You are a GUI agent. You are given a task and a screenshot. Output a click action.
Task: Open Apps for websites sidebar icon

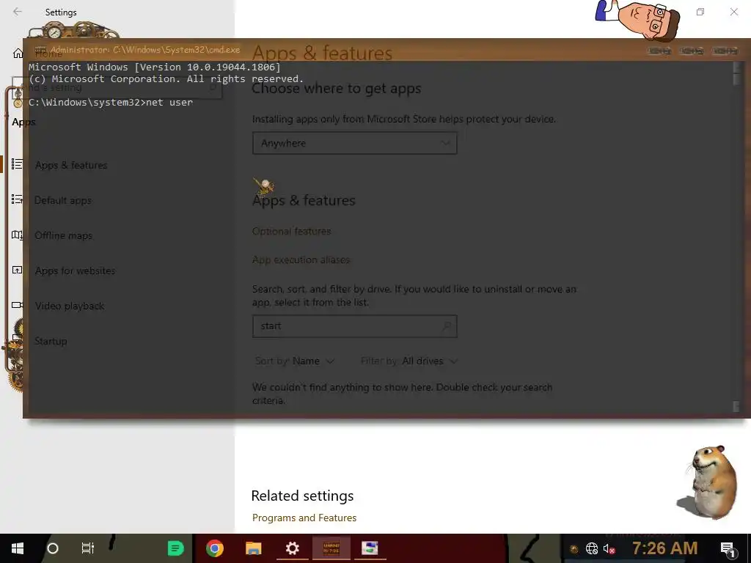click(17, 270)
